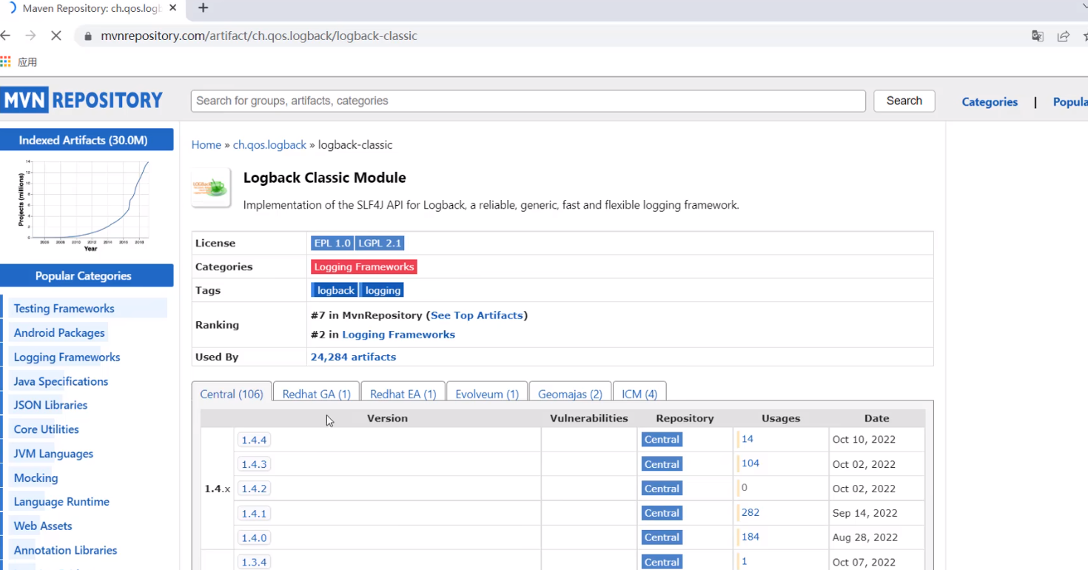The image size is (1088, 570).
Task: Click the LGPL 2.1 license badge
Action: (x=380, y=243)
